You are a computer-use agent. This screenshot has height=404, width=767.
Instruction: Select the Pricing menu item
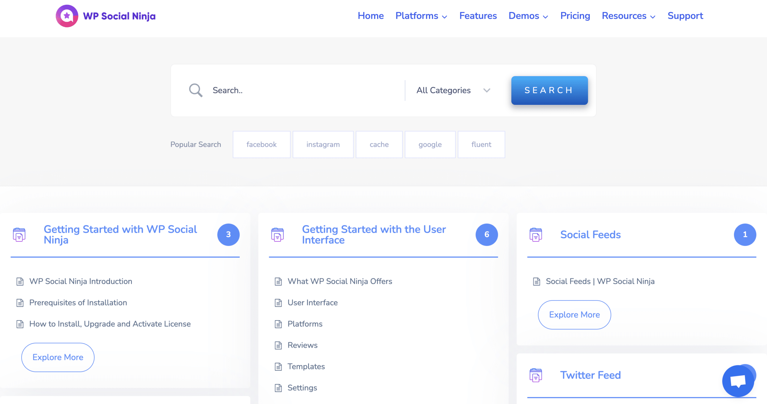point(575,16)
